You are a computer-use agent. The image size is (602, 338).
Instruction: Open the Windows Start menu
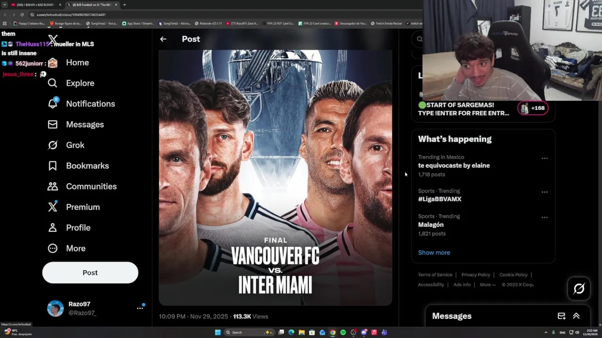(x=218, y=332)
